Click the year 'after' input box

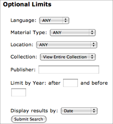coord(70,83)
